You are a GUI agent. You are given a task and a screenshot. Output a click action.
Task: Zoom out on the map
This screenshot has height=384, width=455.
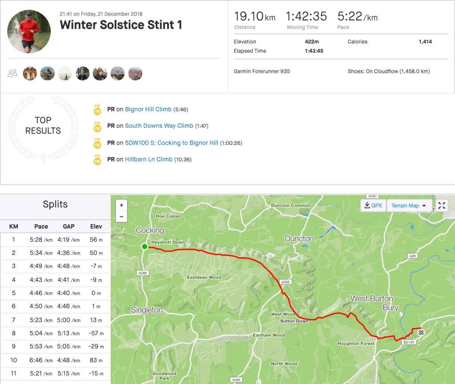click(x=121, y=217)
